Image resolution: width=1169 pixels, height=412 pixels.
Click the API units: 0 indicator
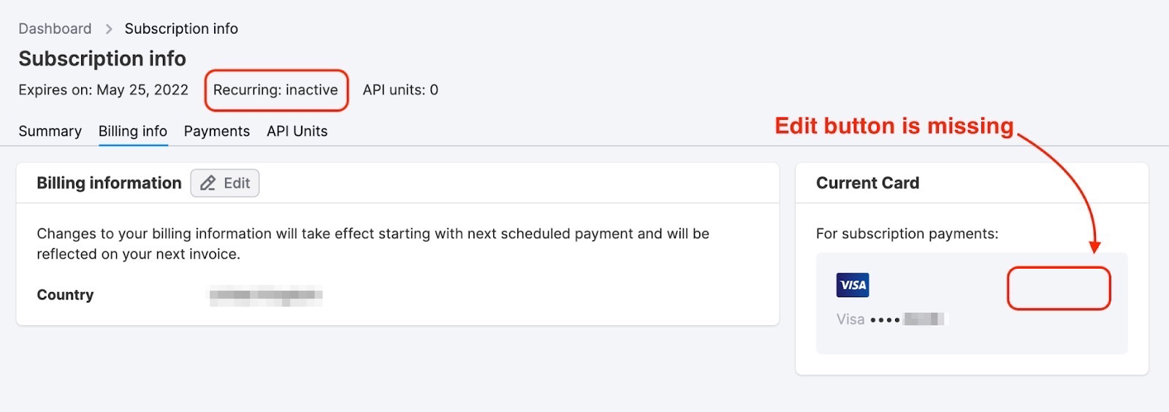click(x=400, y=91)
